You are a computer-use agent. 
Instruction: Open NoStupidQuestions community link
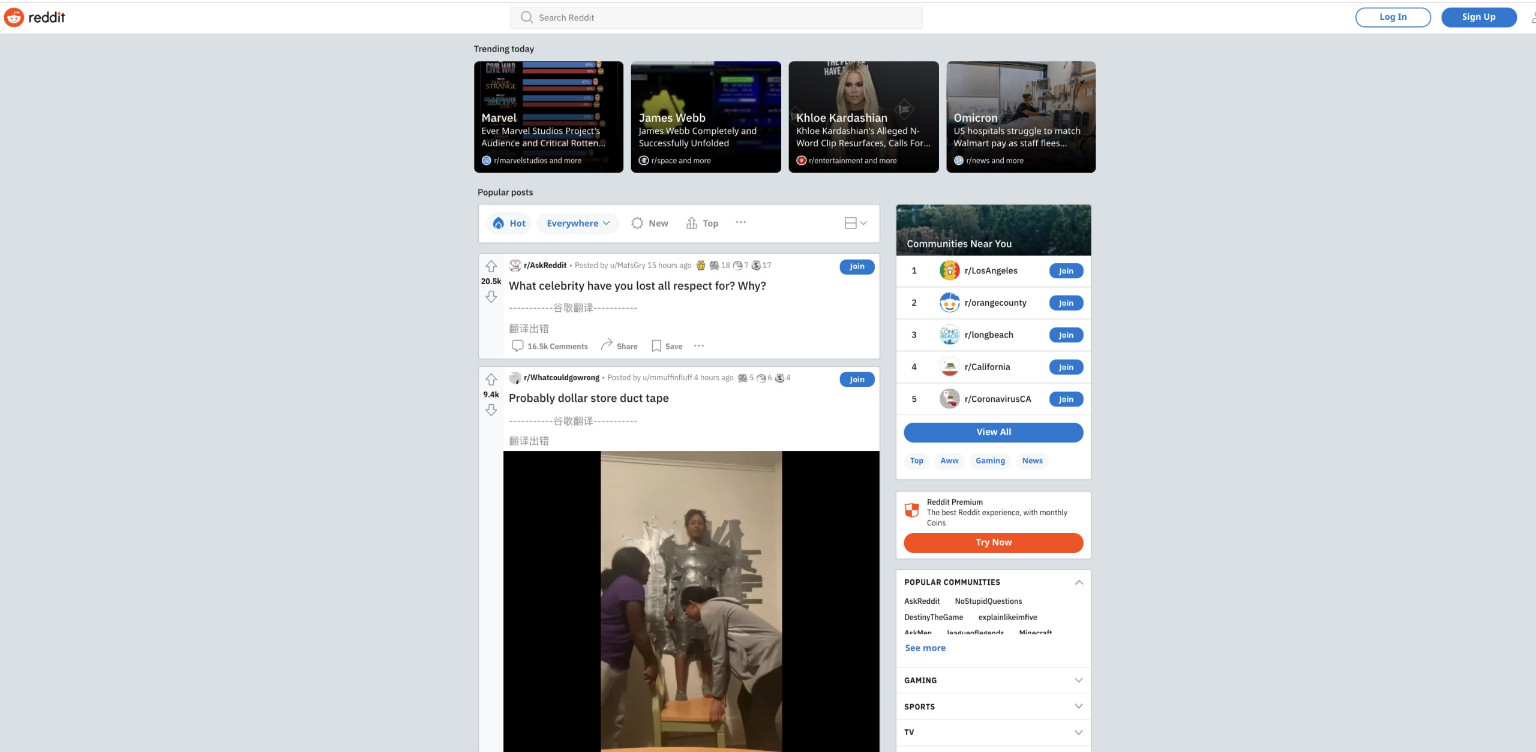click(x=988, y=601)
